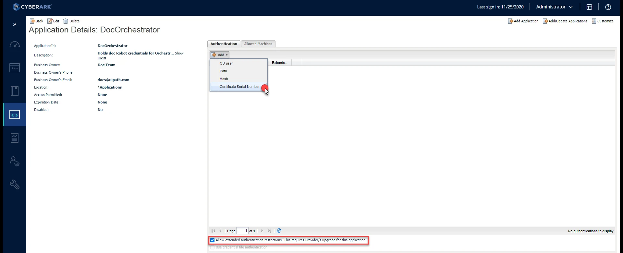Click the docs@uipath.com email value
The height and width of the screenshot is (253, 623).
point(114,80)
